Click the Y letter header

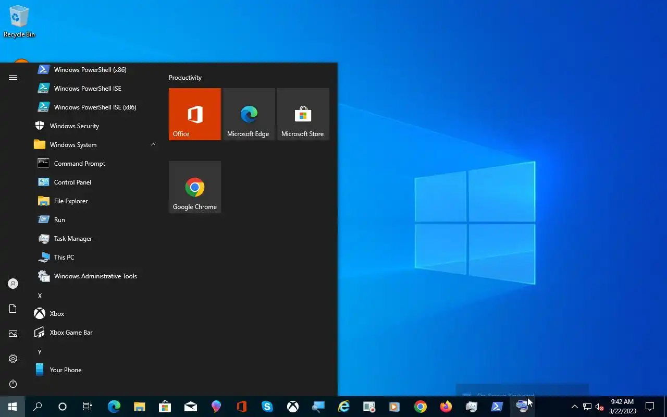[x=40, y=352]
